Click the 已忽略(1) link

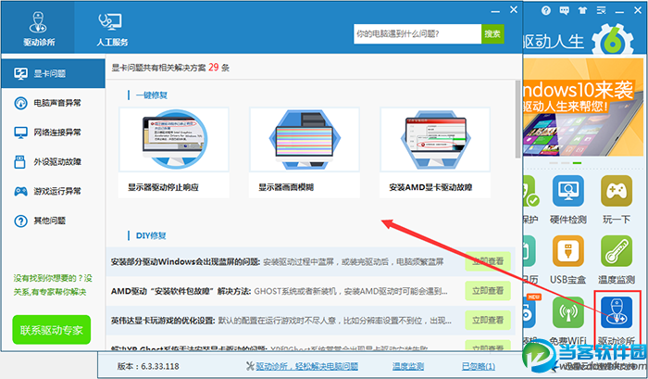coord(479,366)
